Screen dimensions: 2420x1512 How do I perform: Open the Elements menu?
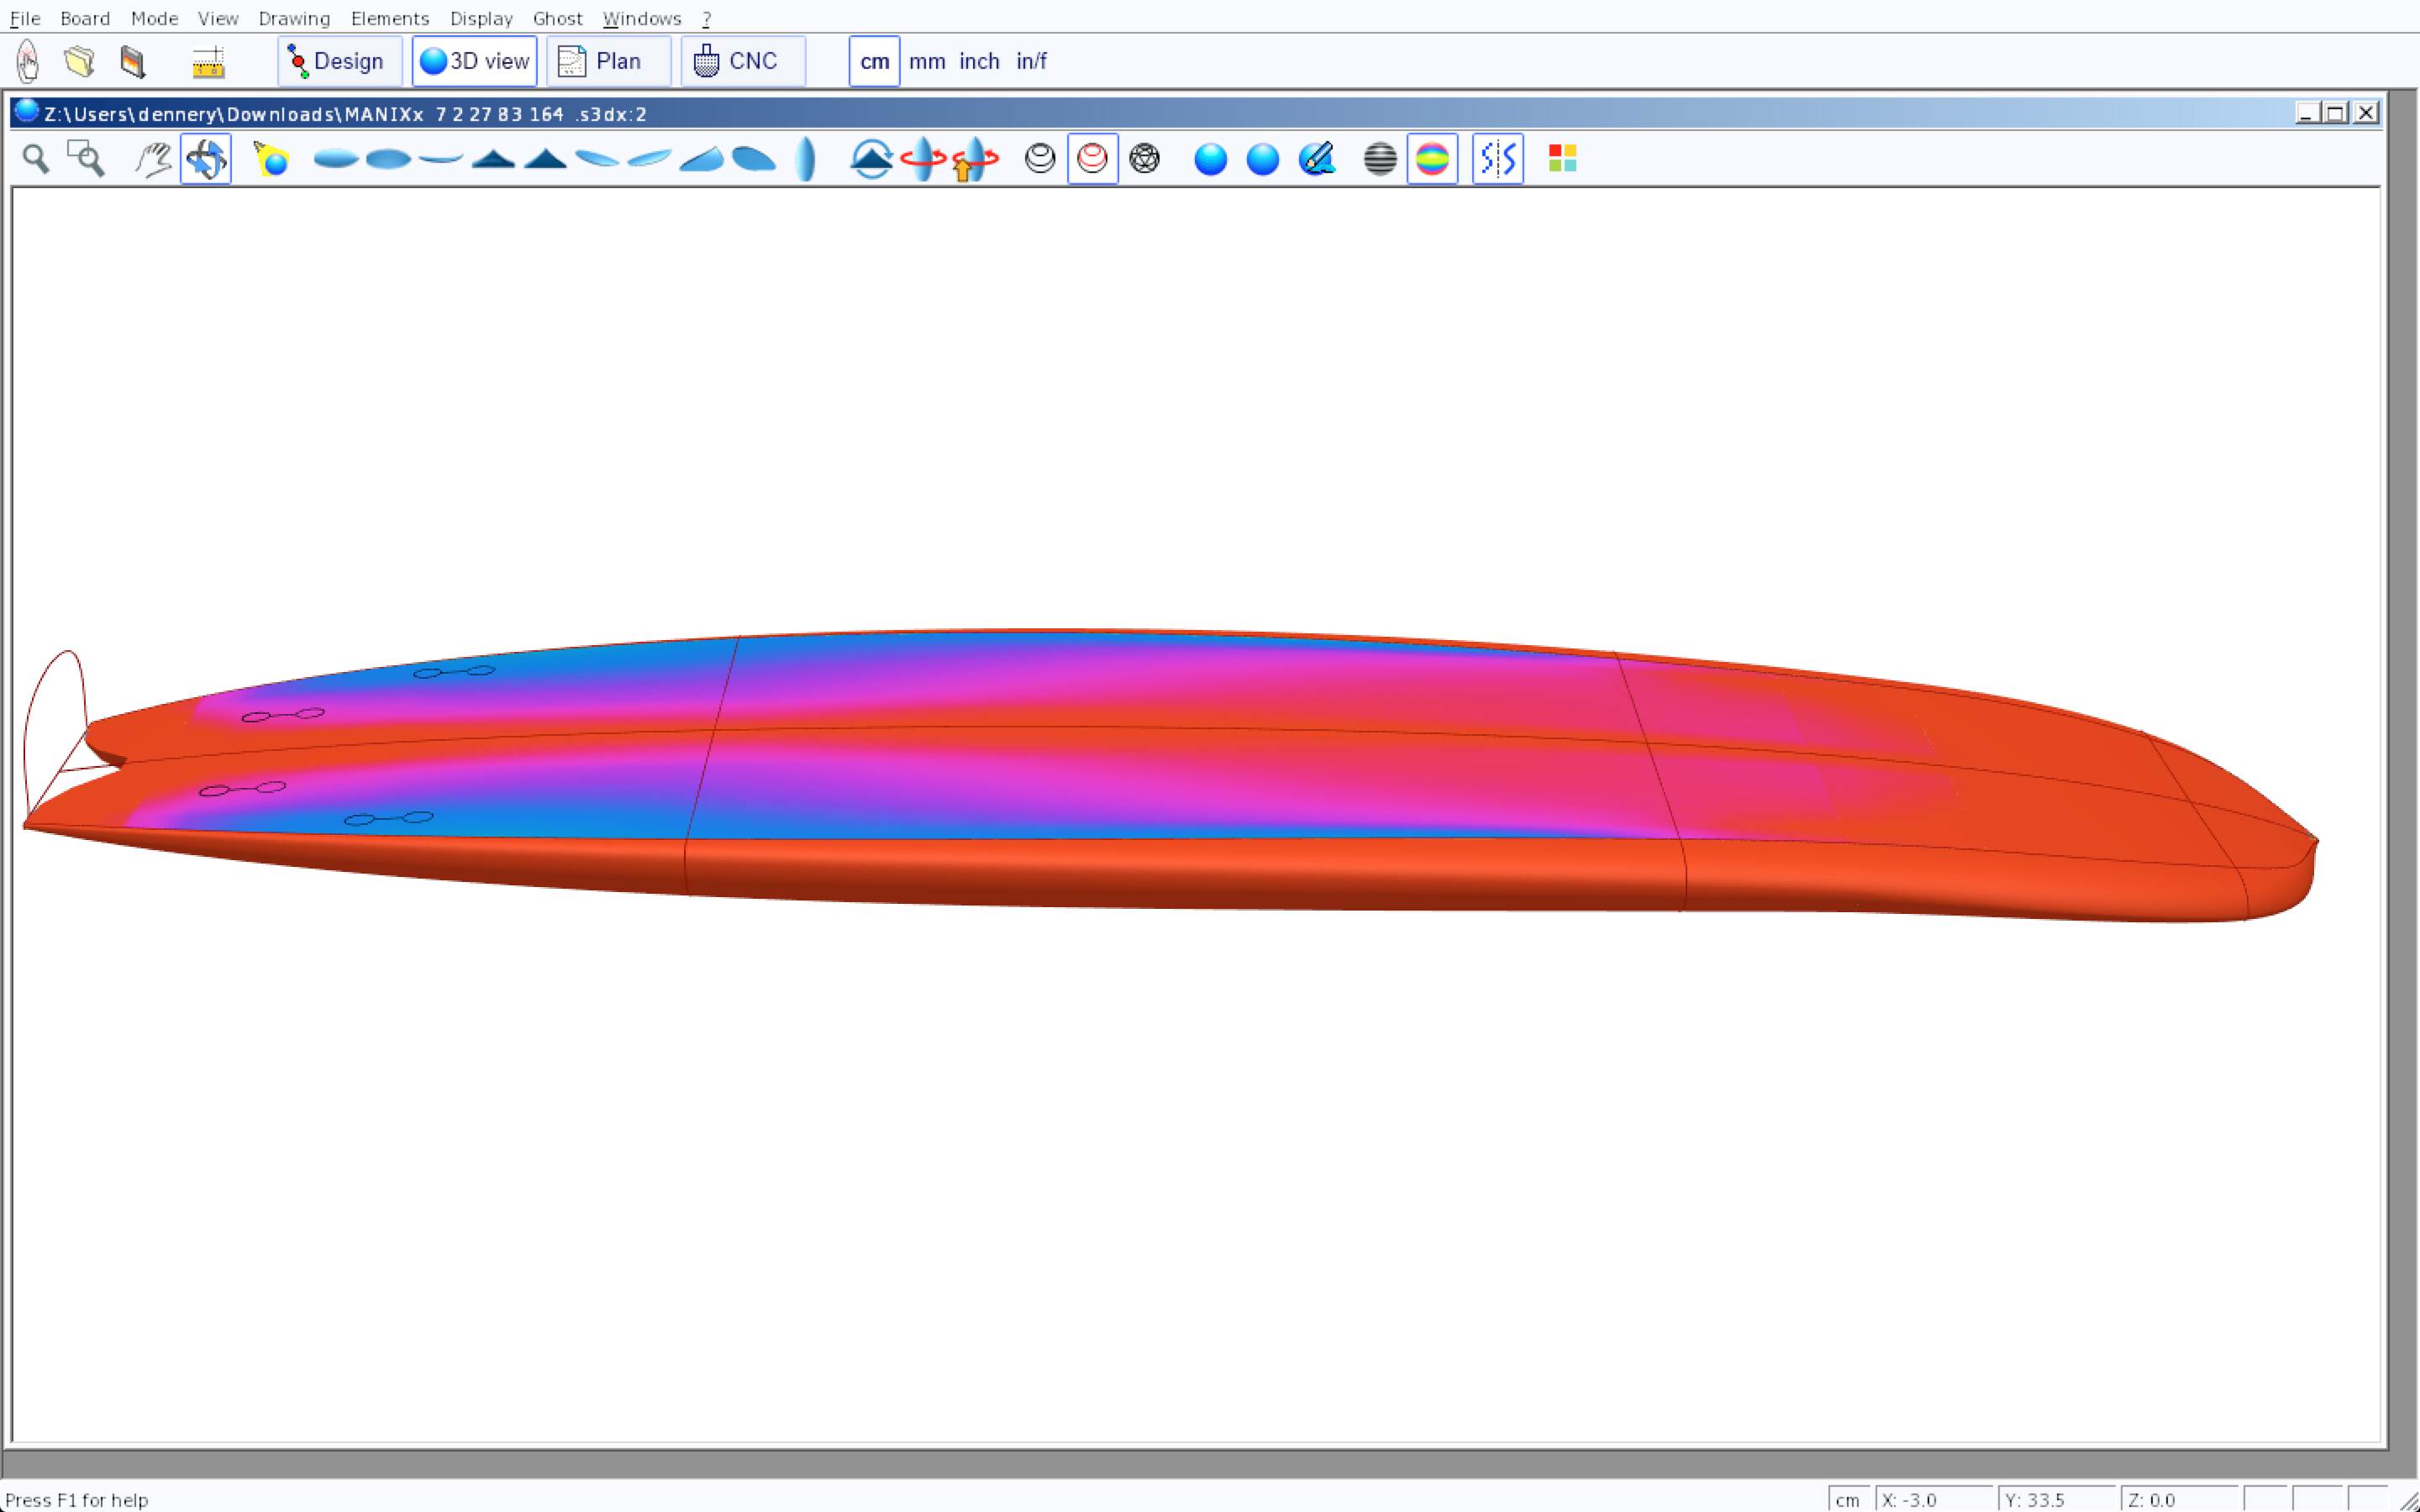[x=389, y=18]
